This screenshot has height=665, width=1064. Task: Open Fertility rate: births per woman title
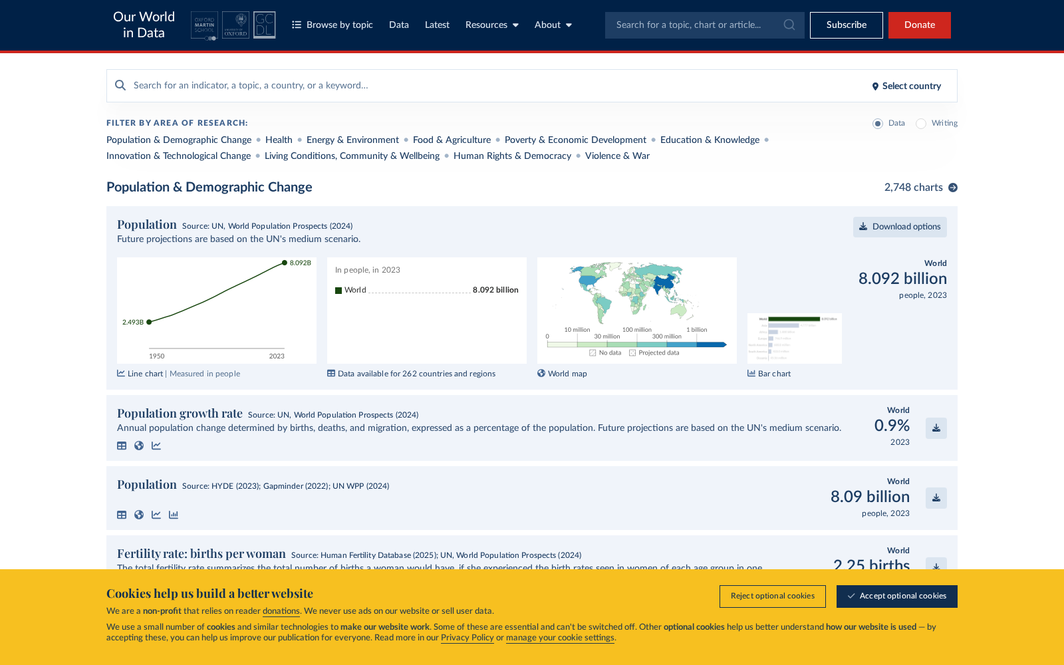[x=201, y=554]
